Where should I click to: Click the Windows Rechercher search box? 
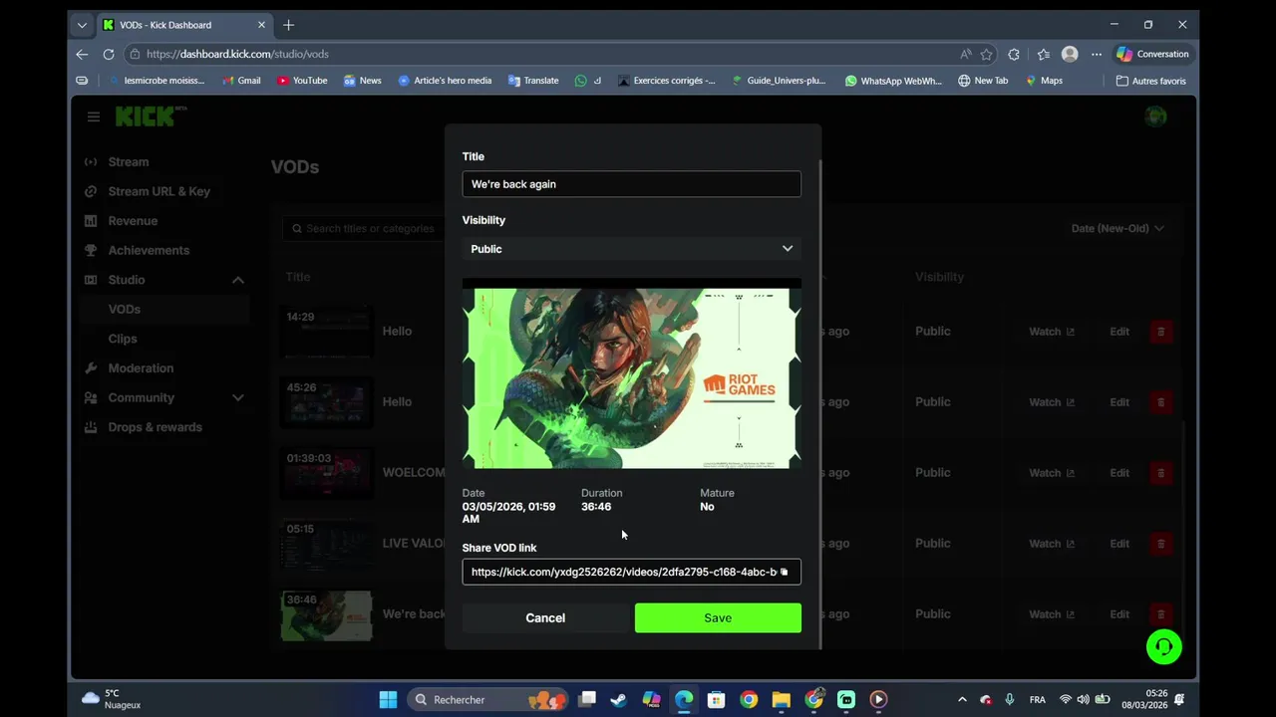[488, 699]
